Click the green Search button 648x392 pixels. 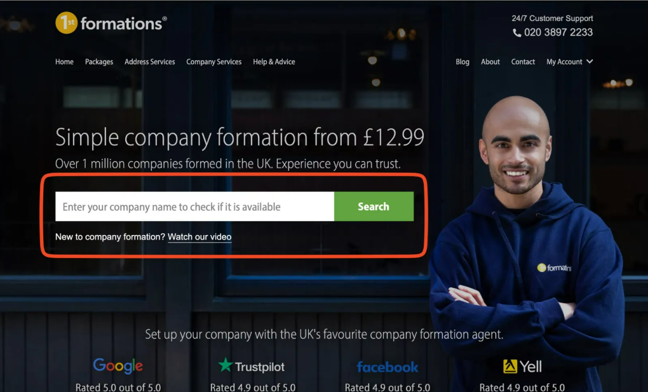tap(374, 206)
